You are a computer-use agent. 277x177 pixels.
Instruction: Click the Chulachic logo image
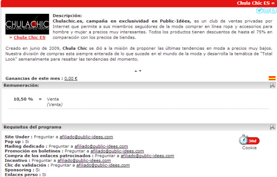pos(27,24)
